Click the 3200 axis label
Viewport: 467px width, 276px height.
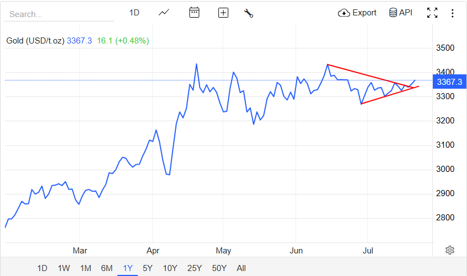click(x=445, y=121)
